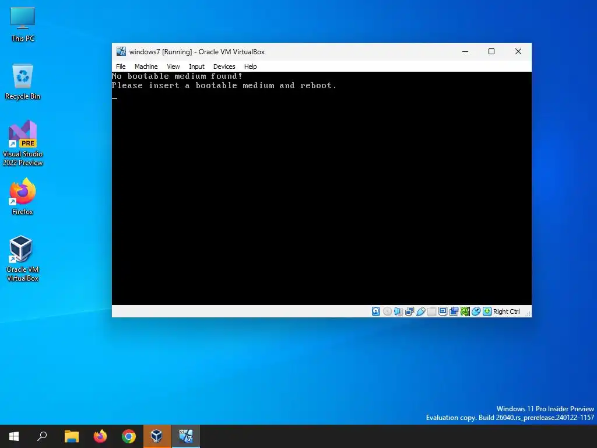Click the audio status icon in VirtualBox
Viewport: 597px width, 448px height.
(398, 311)
